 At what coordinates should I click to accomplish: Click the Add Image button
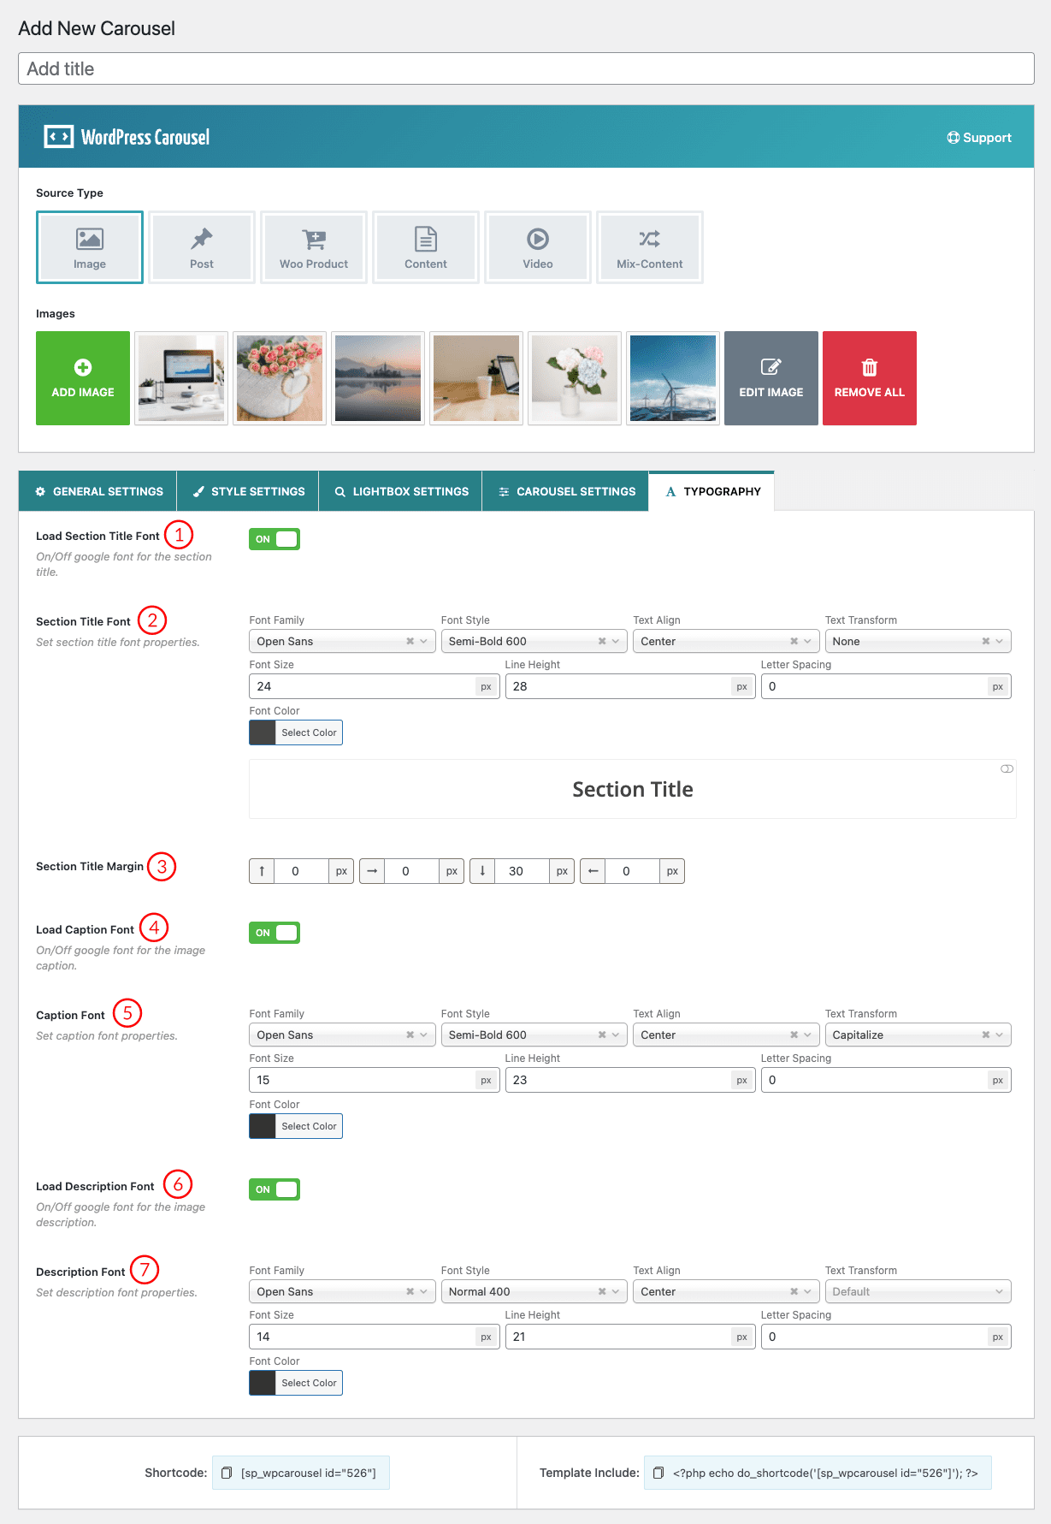(x=83, y=378)
